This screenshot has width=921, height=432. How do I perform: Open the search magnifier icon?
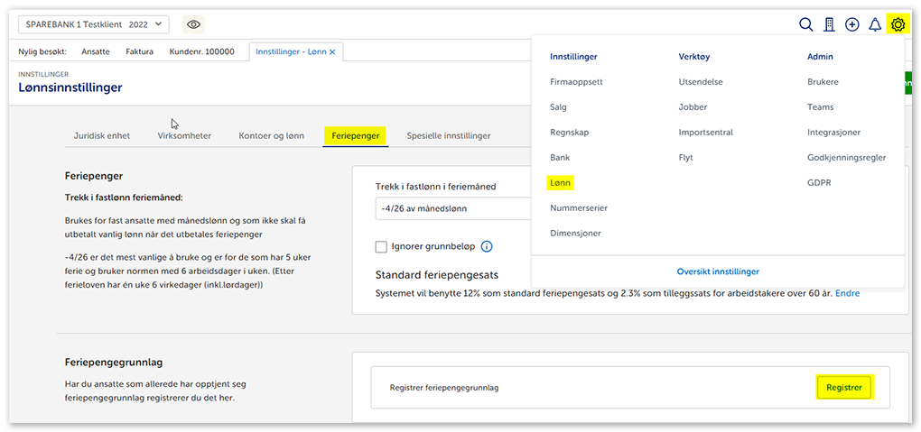click(806, 24)
